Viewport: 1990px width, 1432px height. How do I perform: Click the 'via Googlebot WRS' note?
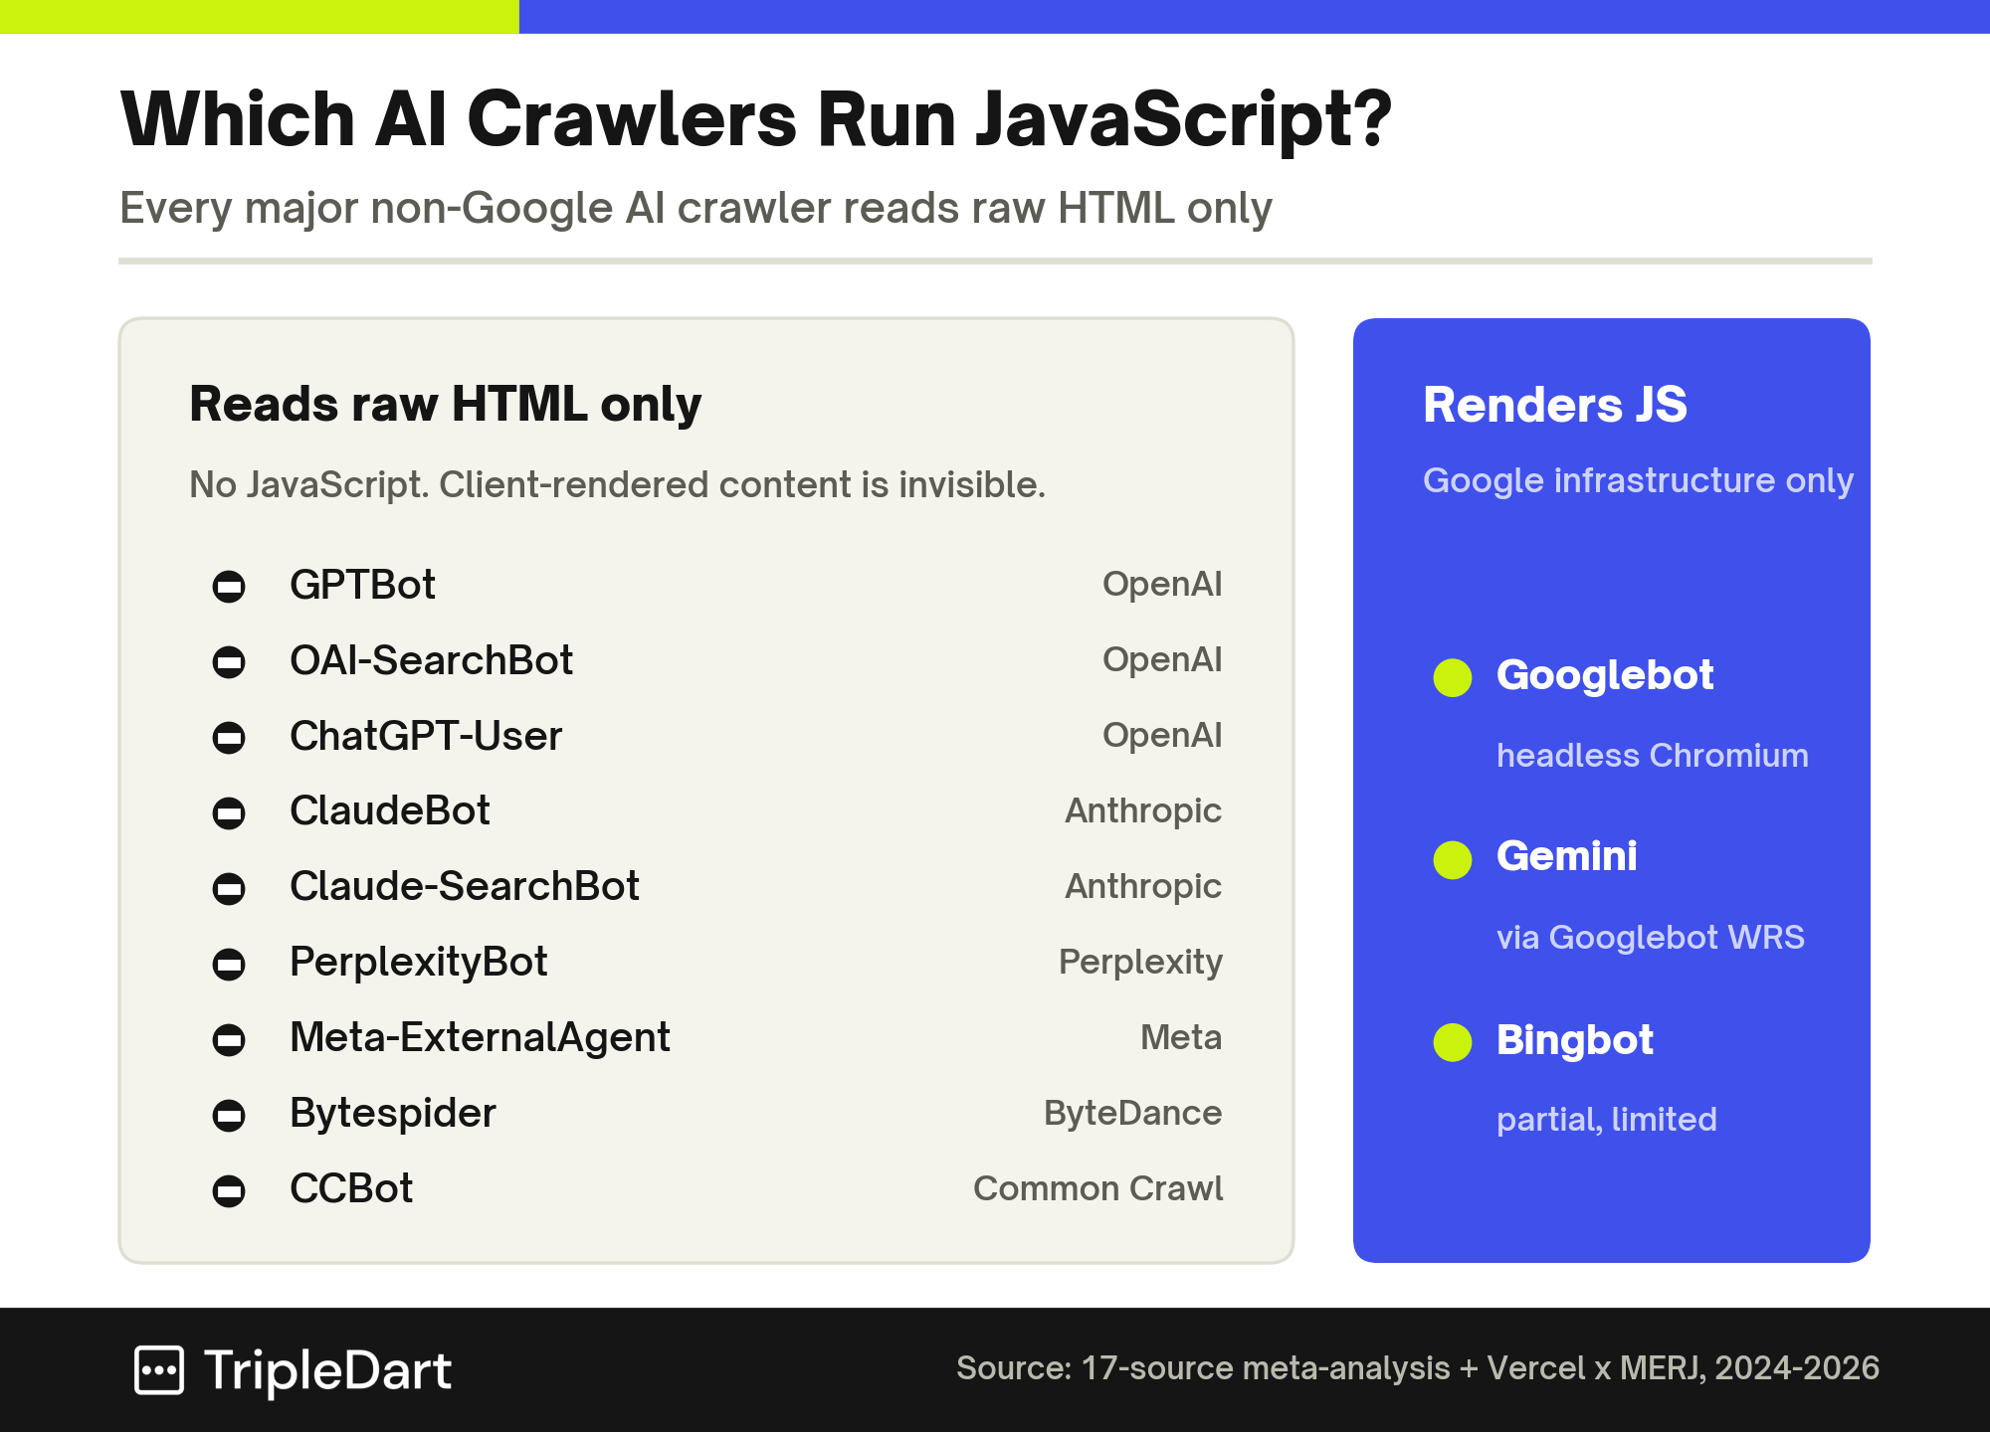click(1651, 938)
